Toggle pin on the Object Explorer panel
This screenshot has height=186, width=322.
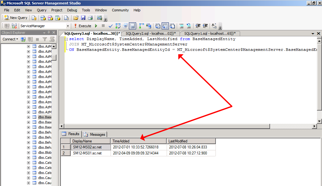(x=49, y=33)
